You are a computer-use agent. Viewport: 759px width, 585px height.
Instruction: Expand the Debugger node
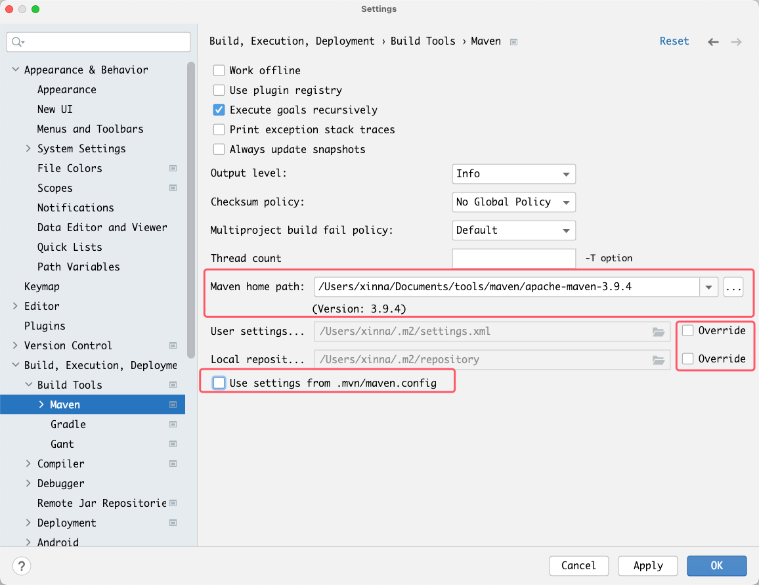[x=28, y=483]
